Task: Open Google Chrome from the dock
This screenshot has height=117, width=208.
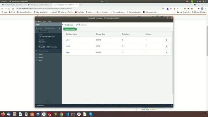Action: pyautogui.click(x=61, y=114)
